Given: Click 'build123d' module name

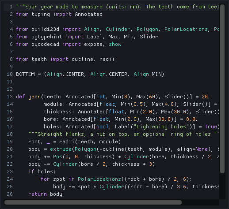Looking at the screenshot, I should 45,29.
